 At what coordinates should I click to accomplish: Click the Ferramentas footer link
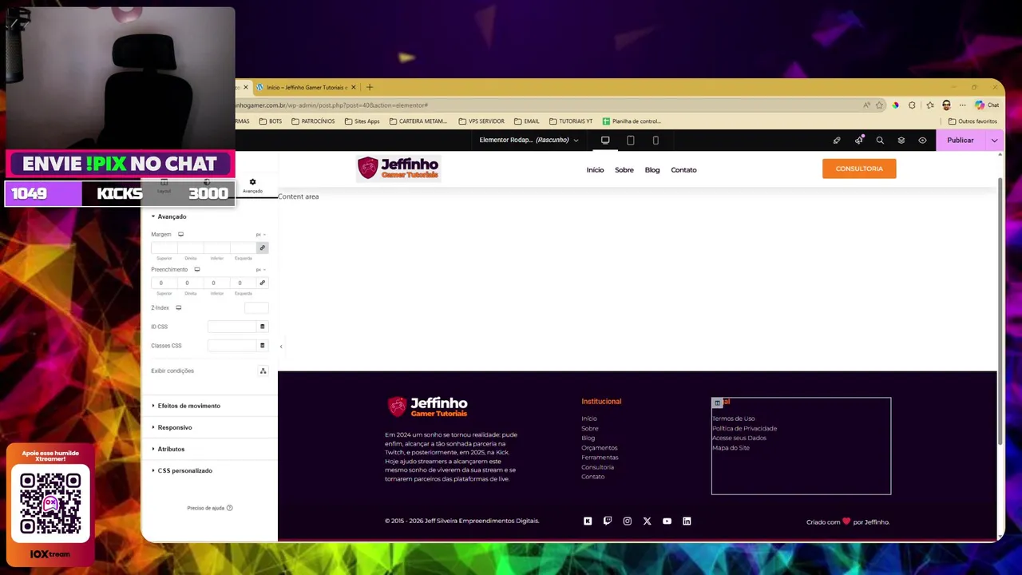(x=600, y=458)
